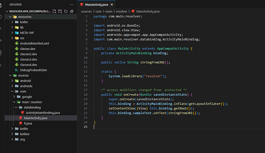Click the Java icon in MainActivity.java tab
265x153 pixels.
point(82,5)
